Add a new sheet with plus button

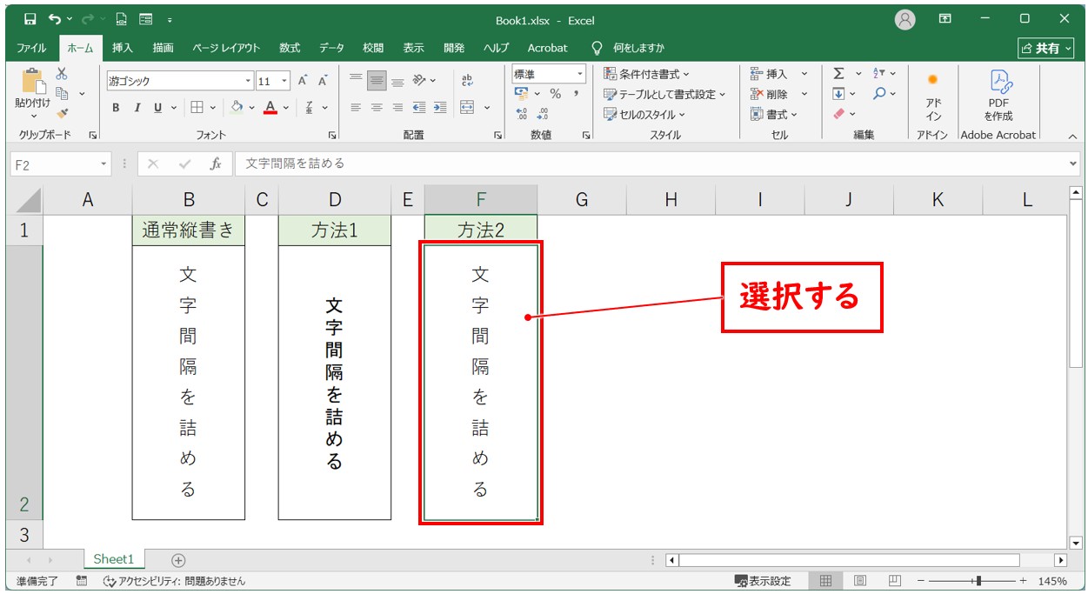[x=178, y=560]
